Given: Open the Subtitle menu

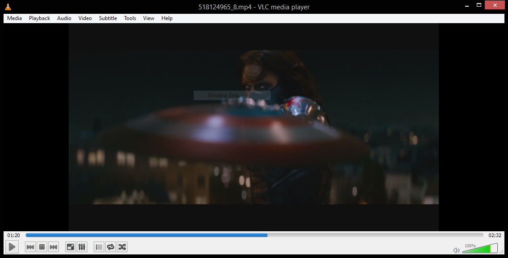Looking at the screenshot, I should tap(108, 18).
